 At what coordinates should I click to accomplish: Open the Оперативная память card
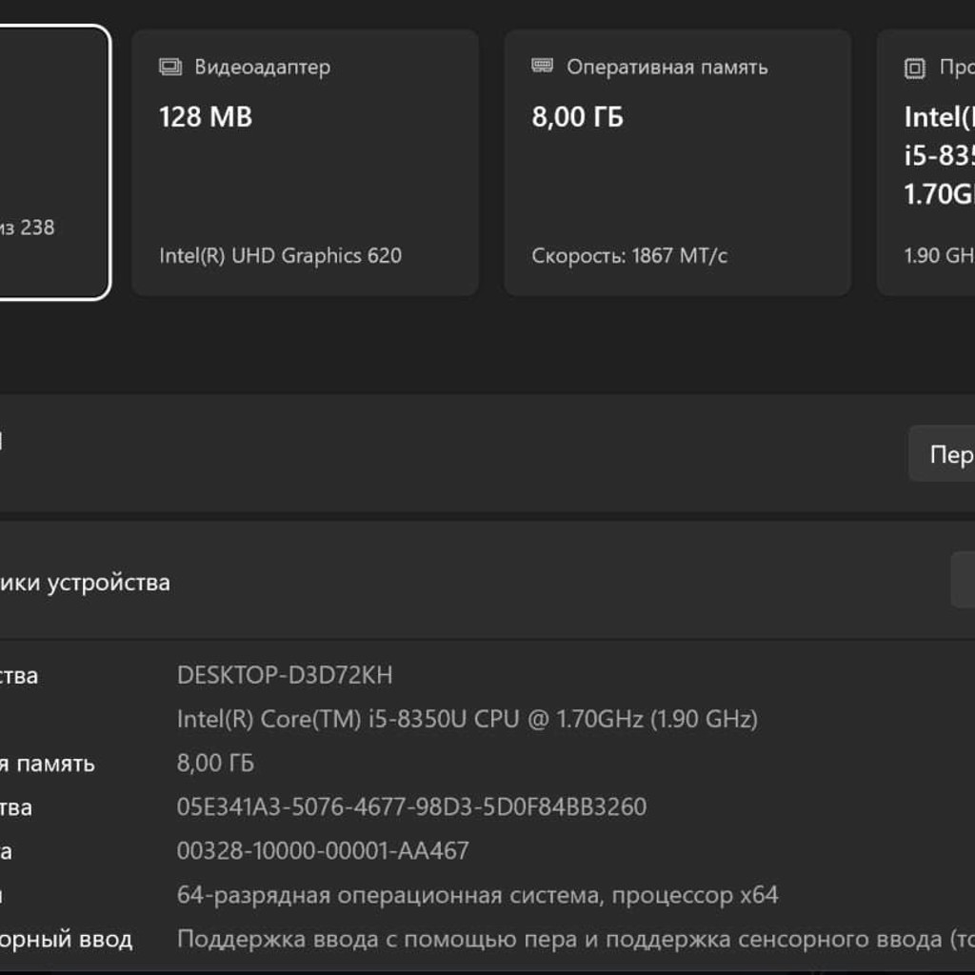click(x=677, y=162)
